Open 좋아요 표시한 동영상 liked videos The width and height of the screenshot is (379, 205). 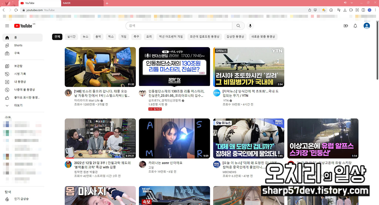point(22,98)
